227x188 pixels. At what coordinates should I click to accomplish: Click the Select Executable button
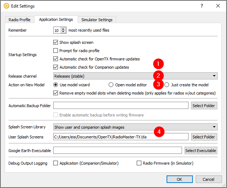click(201, 150)
